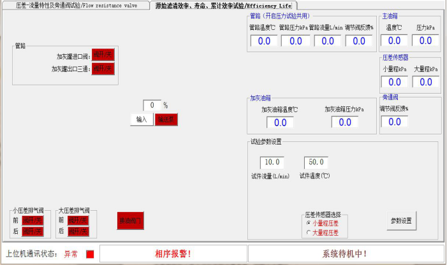The width and height of the screenshot is (447, 265).
Task: Click the 试件温度 field showing 50.0
Action: point(316,162)
